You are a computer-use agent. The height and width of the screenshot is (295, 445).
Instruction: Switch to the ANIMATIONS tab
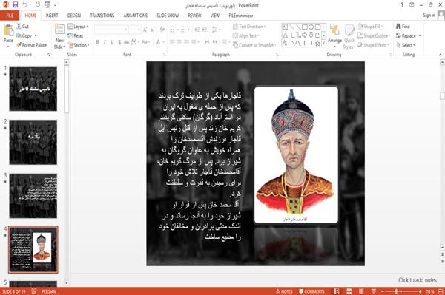tap(136, 16)
